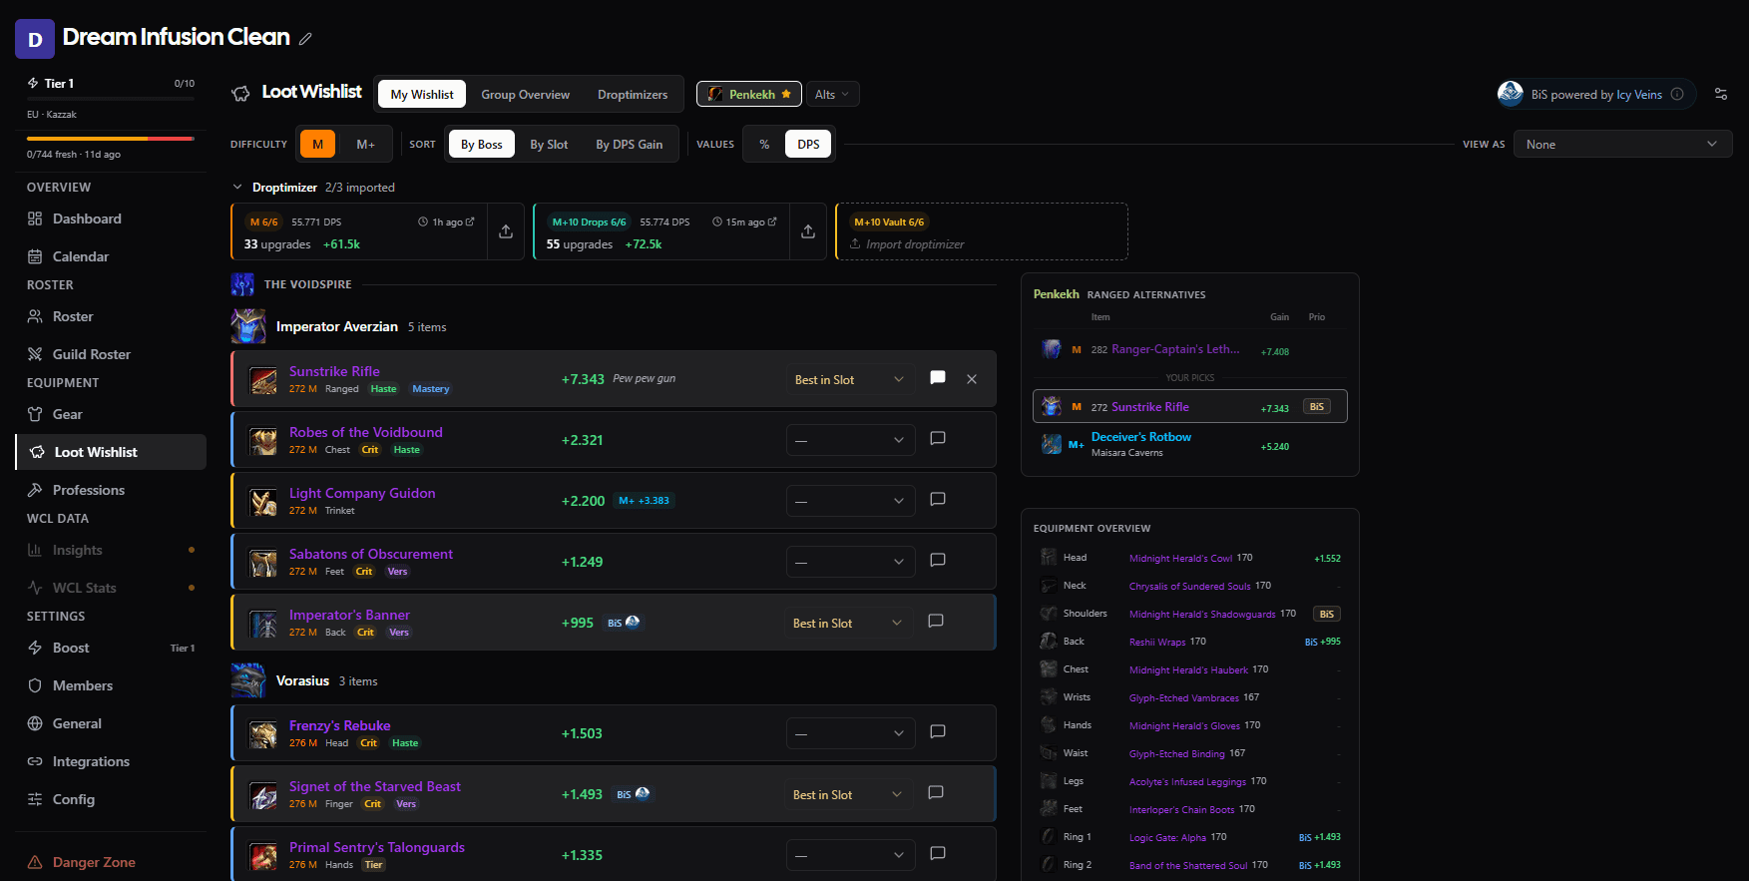Open Sunstrike Rifle Best in Slot dropdown
The height and width of the screenshot is (881, 1749).
click(849, 379)
